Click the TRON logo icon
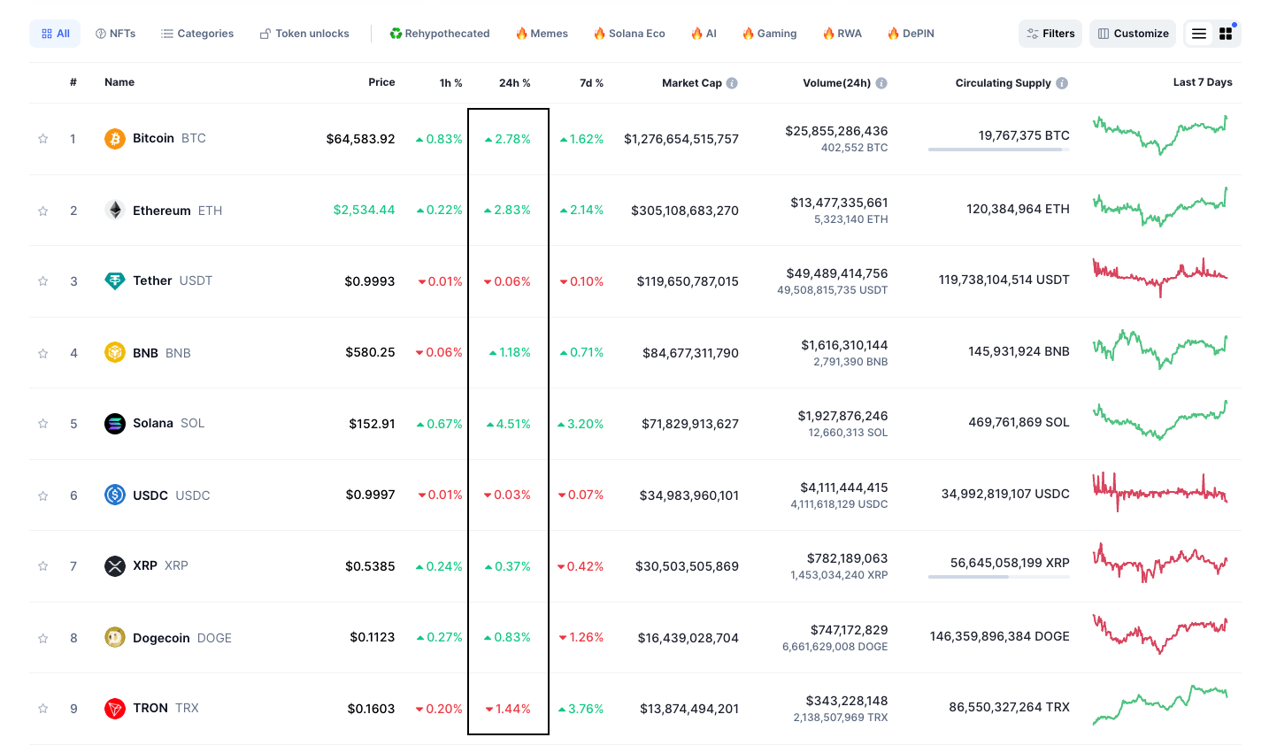The width and height of the screenshot is (1269, 745). pyautogui.click(x=115, y=708)
